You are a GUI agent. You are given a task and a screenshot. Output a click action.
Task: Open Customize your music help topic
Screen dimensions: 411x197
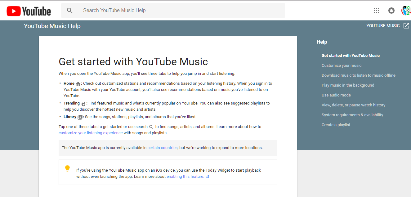(342, 66)
